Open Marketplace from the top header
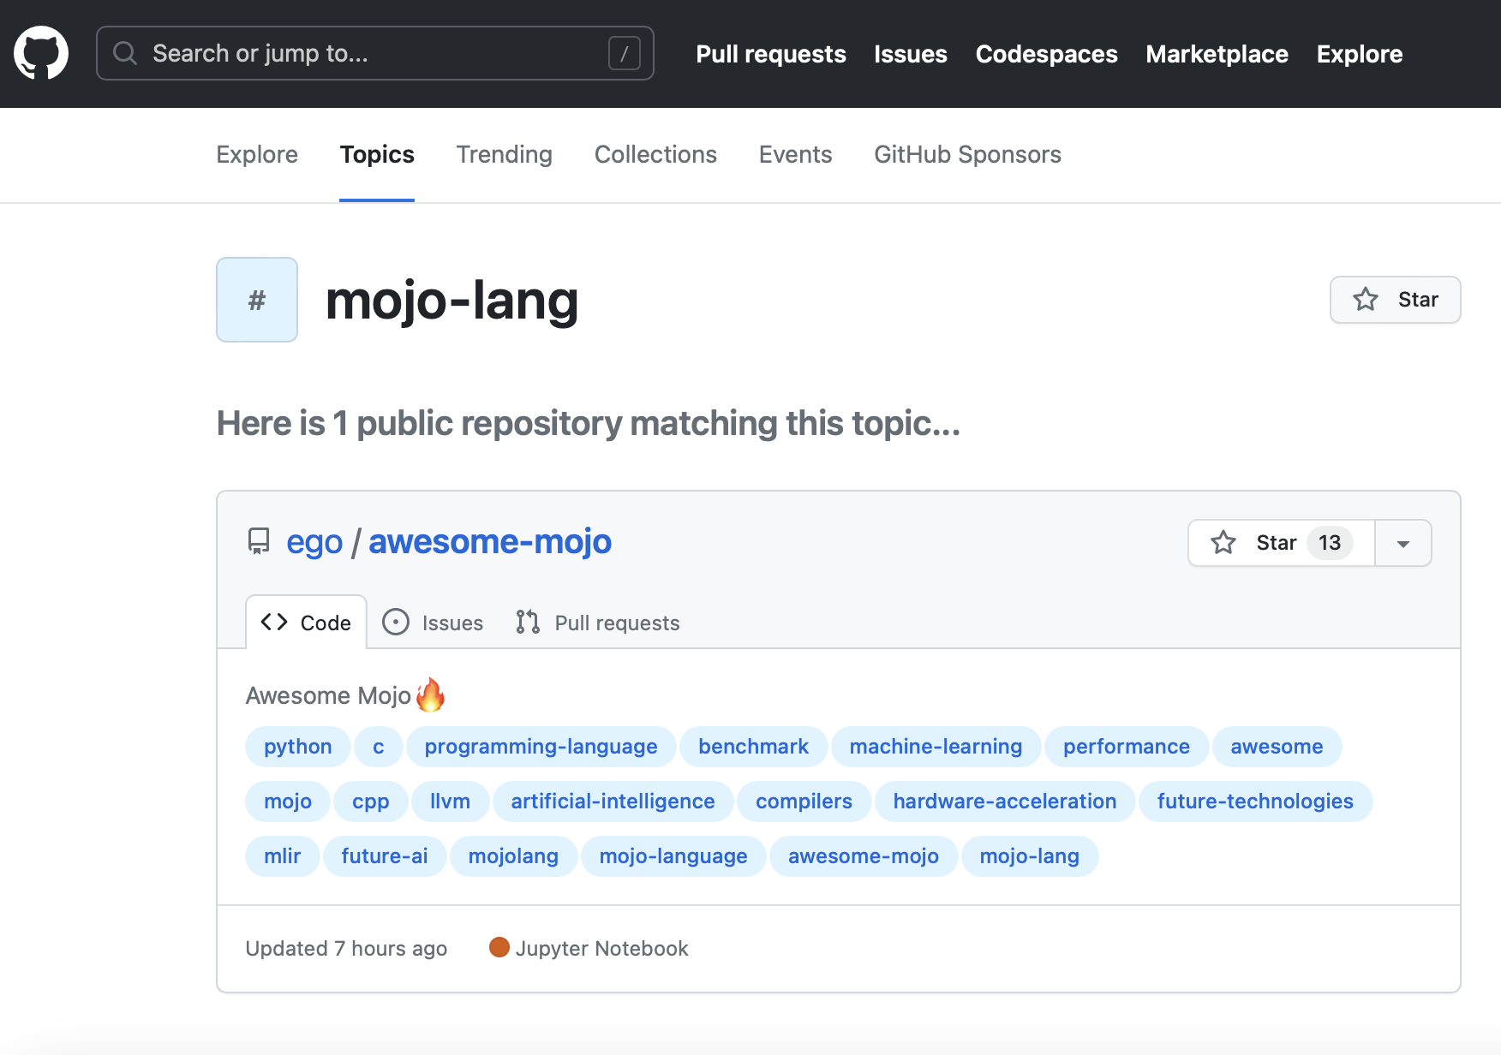Image resolution: width=1501 pixels, height=1055 pixels. [1217, 54]
